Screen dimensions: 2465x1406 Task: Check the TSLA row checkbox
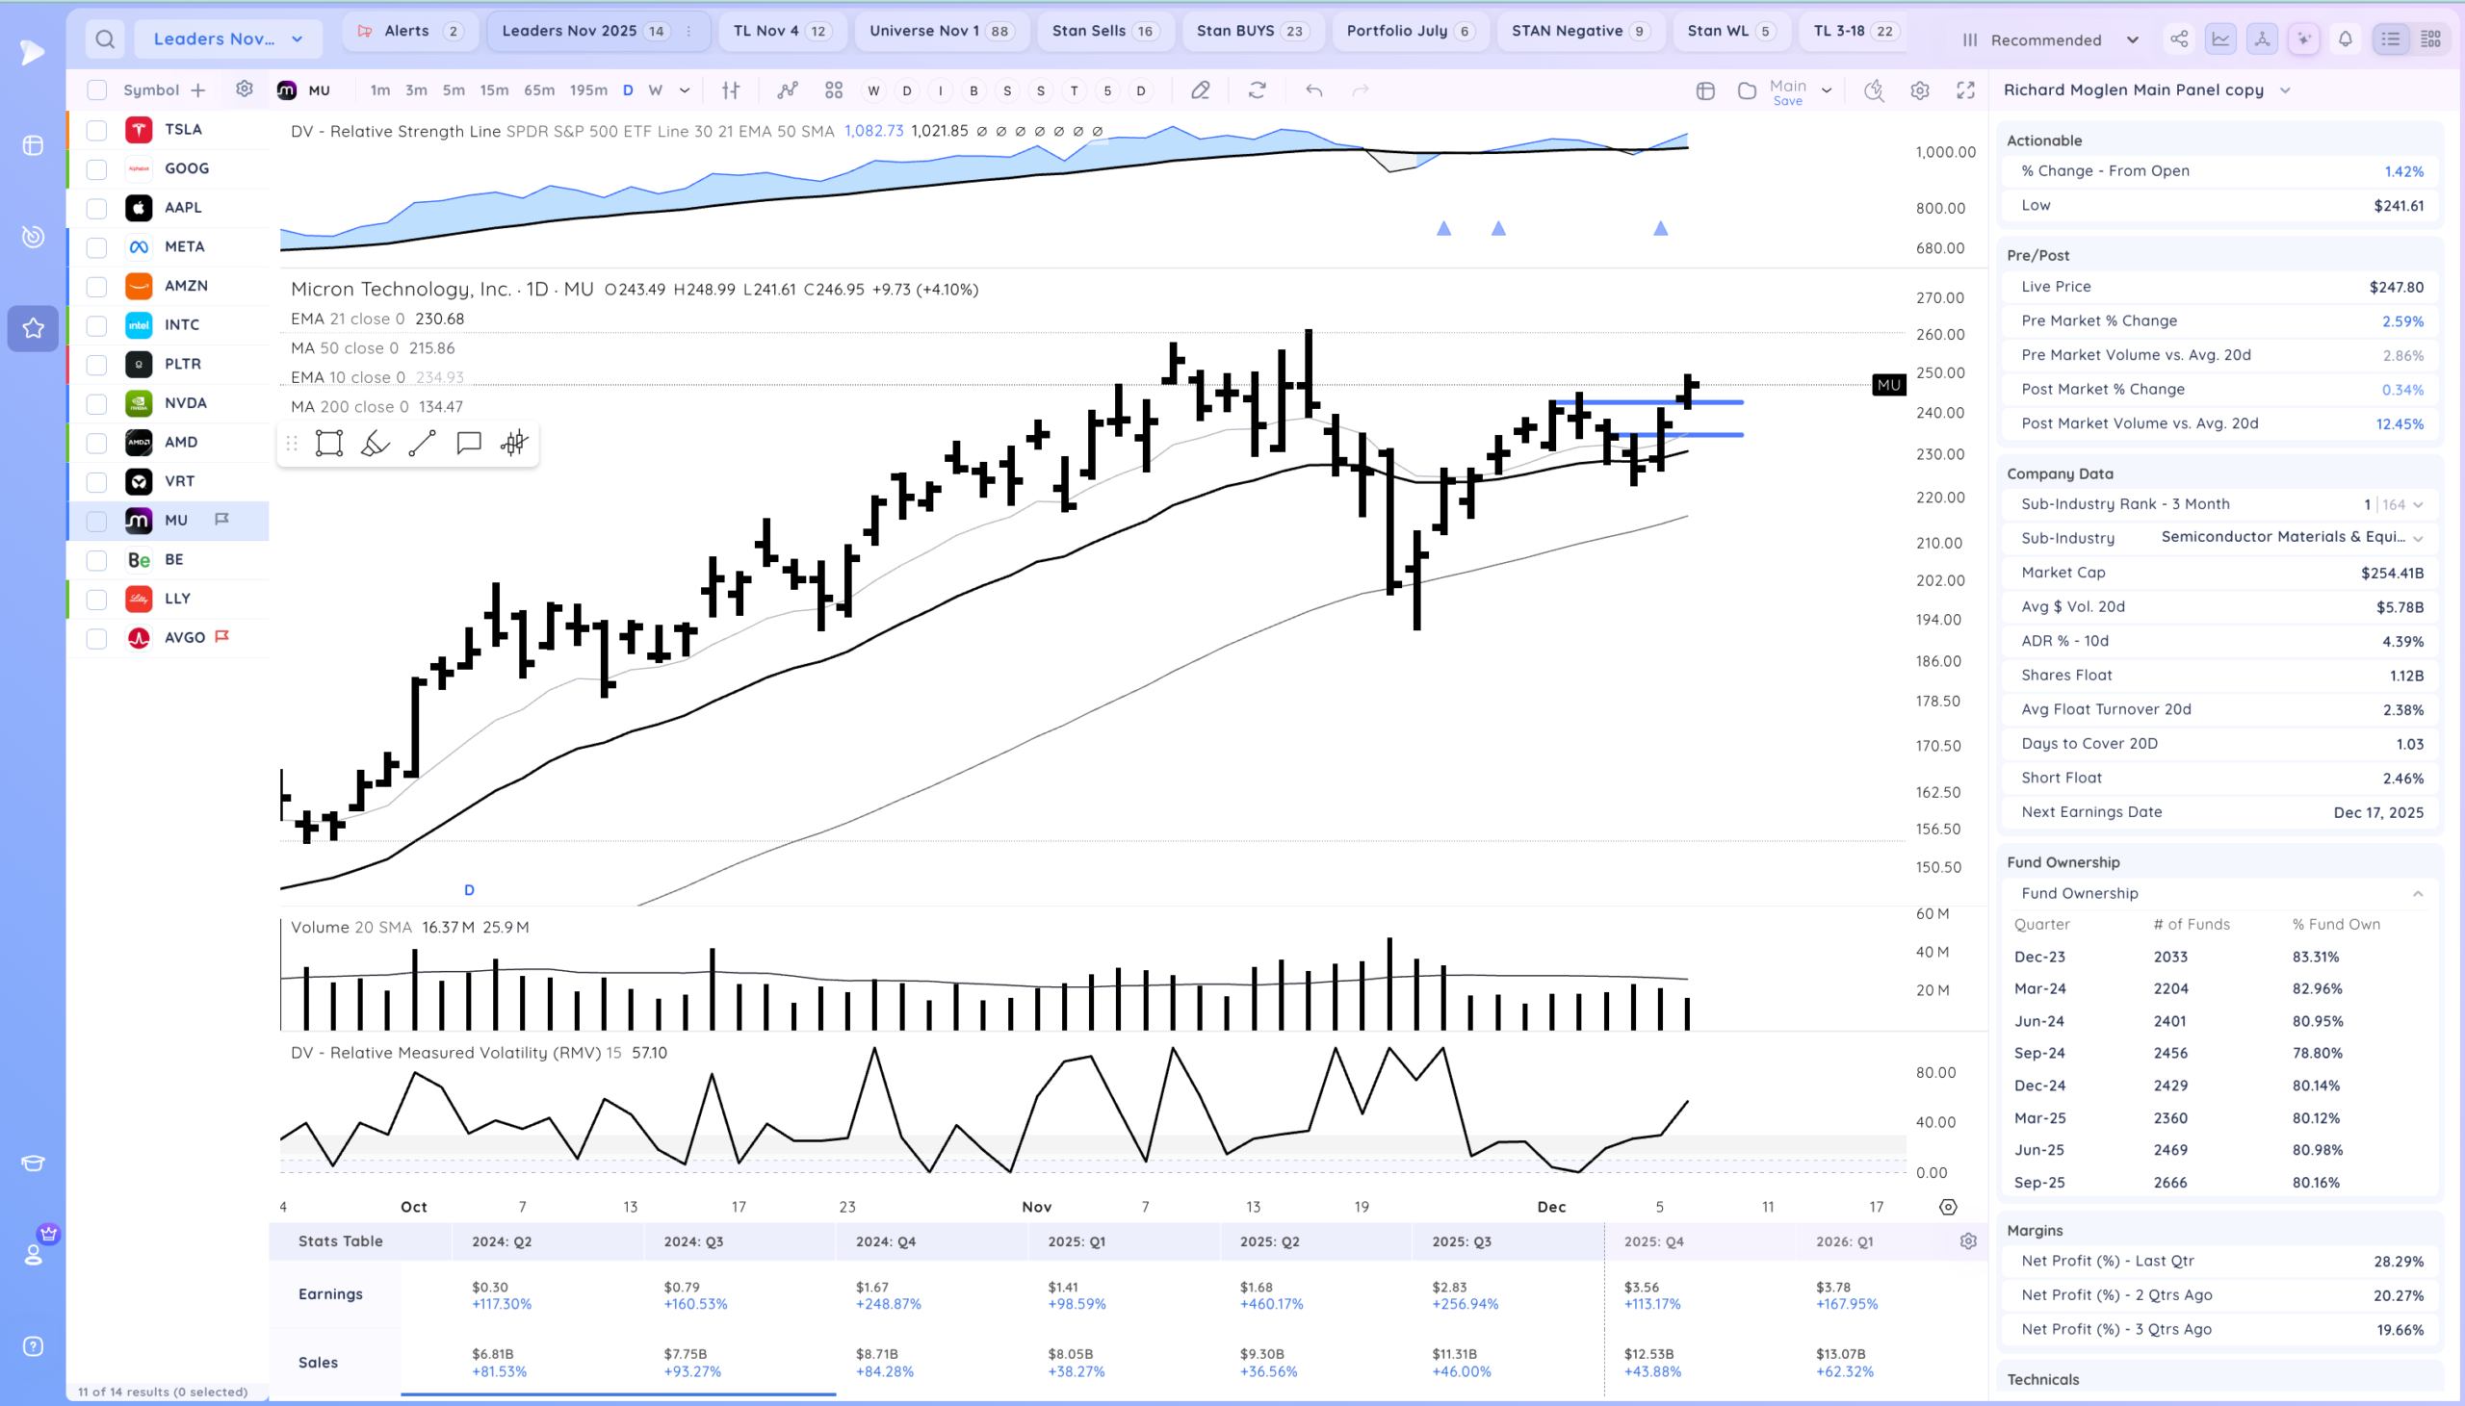[96, 129]
